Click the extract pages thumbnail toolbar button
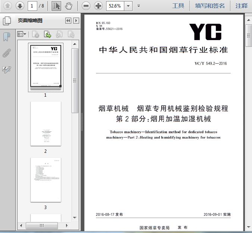252x233 pixels. click(x=47, y=34)
